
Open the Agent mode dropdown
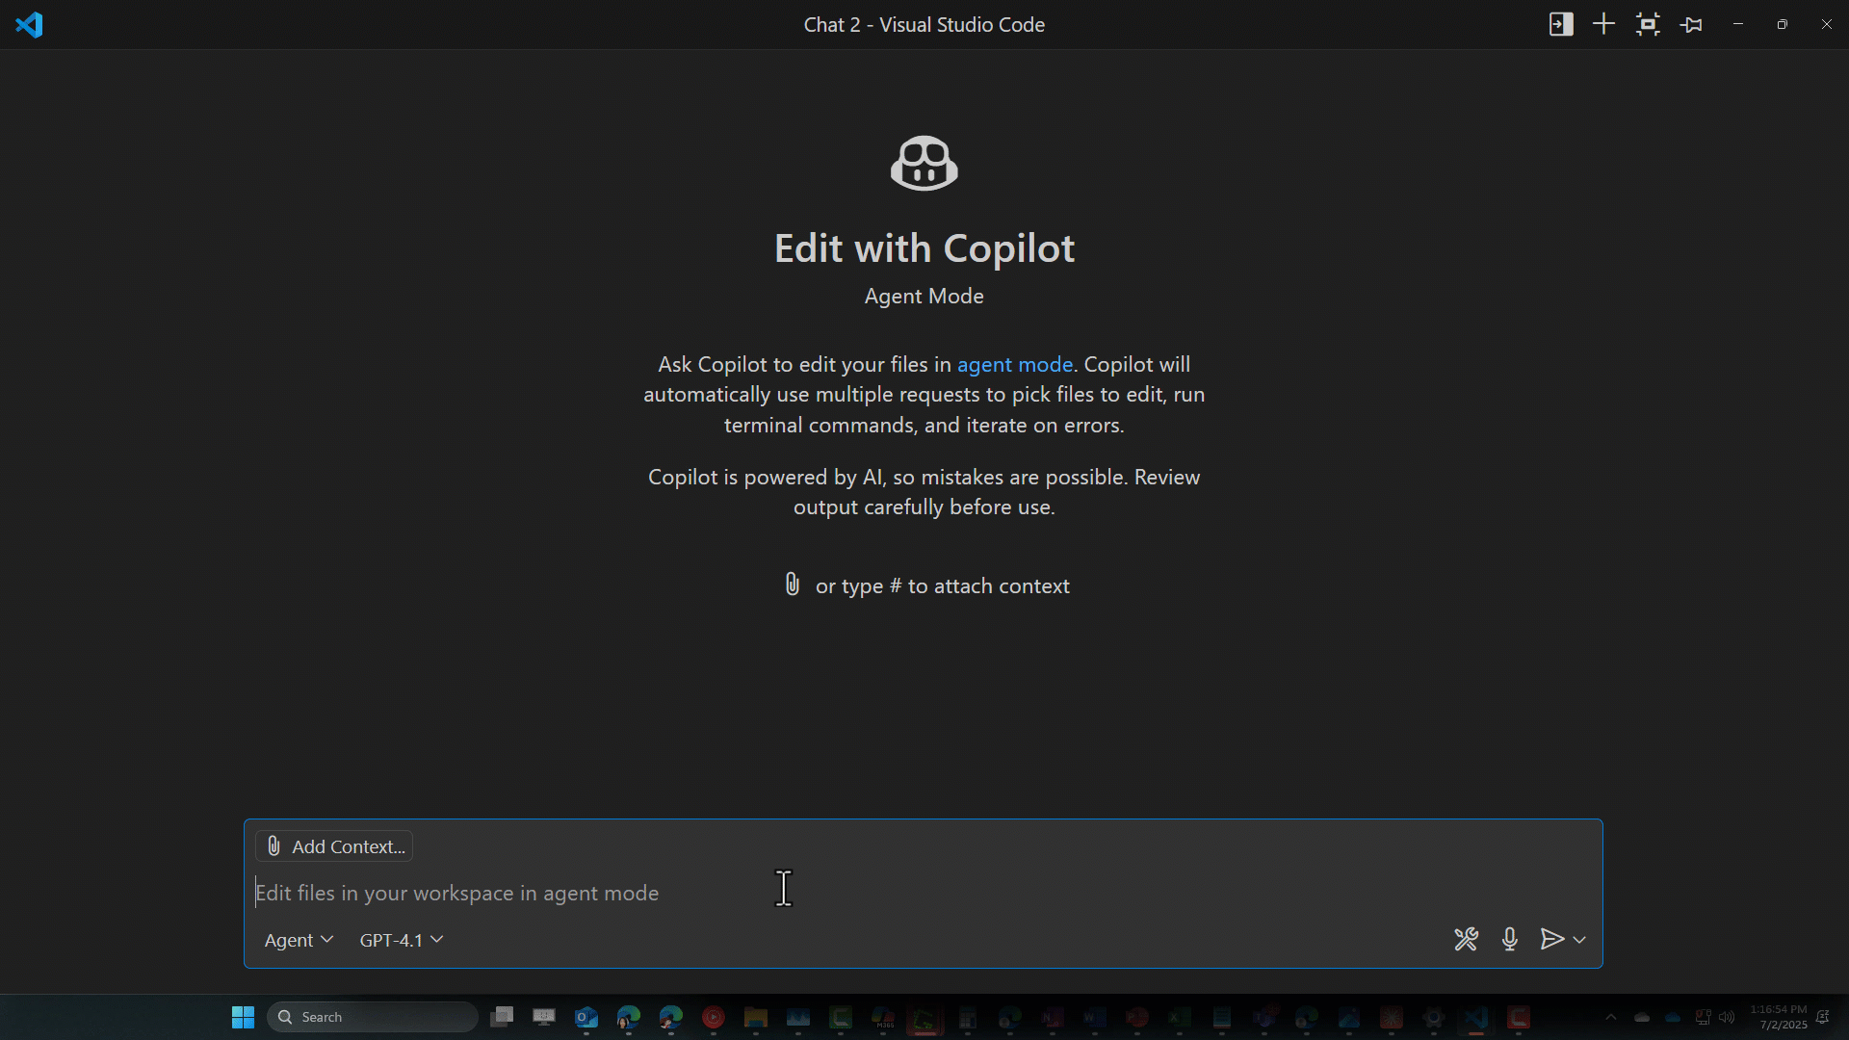point(299,940)
